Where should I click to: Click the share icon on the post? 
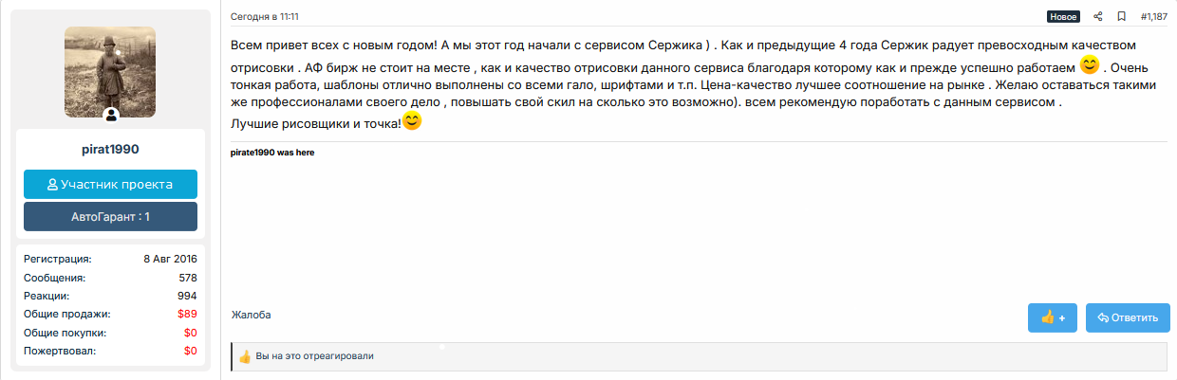[1098, 16]
